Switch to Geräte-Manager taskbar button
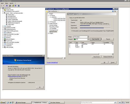The height and width of the screenshot is (104, 130). tap(23, 102)
